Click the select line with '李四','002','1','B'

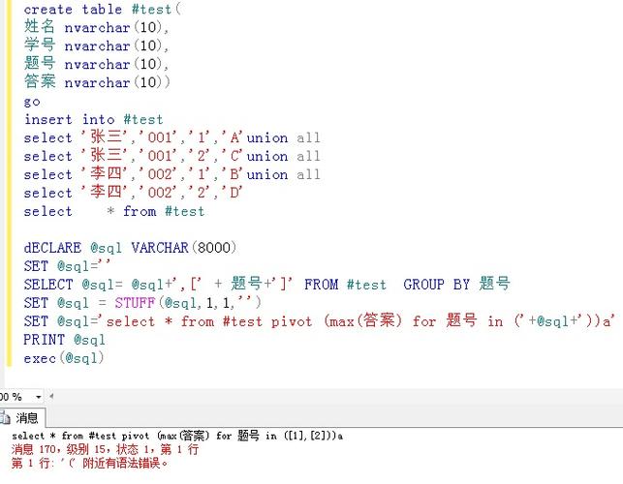click(x=171, y=174)
